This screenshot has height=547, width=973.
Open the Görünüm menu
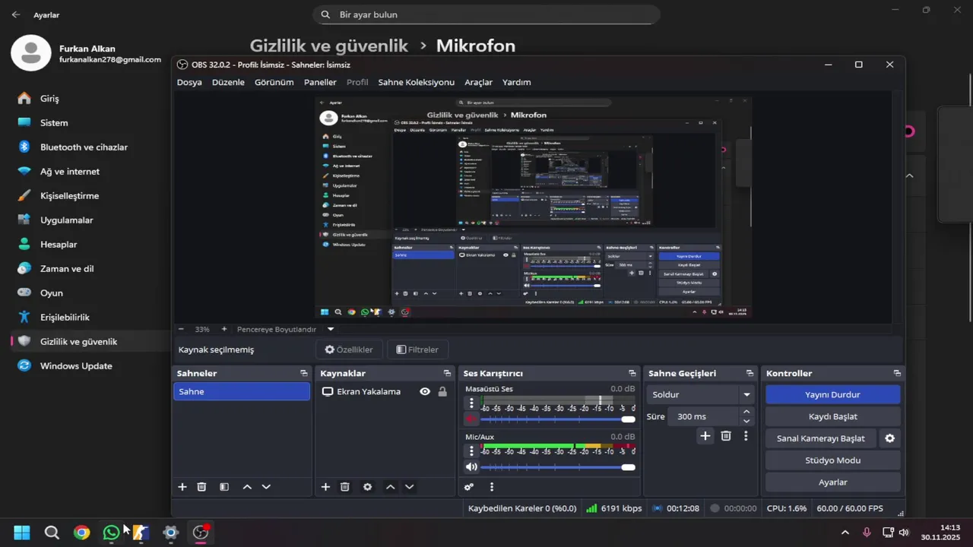(x=274, y=82)
